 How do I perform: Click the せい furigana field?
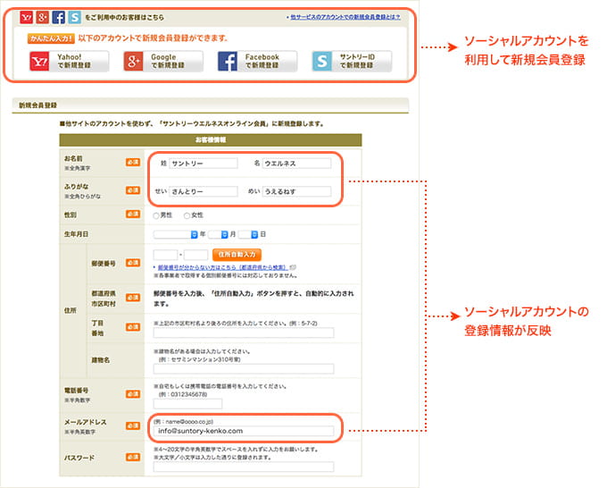tap(204, 191)
